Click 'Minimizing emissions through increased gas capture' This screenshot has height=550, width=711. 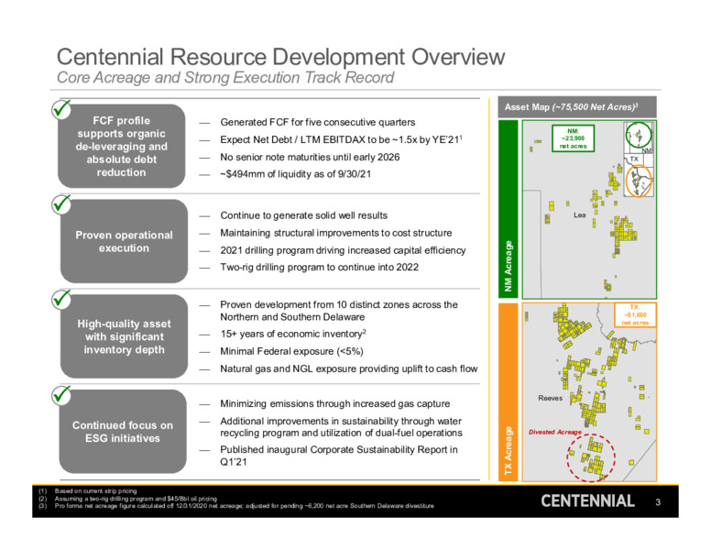coord(335,403)
